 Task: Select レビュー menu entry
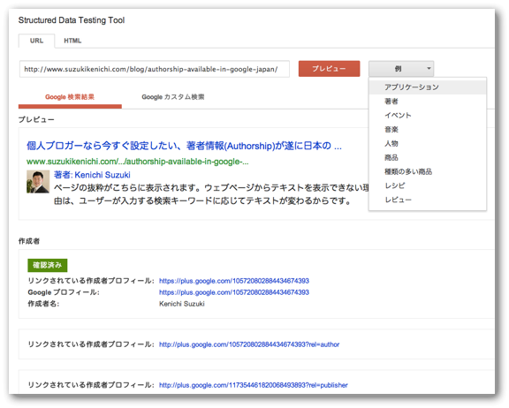427,200
